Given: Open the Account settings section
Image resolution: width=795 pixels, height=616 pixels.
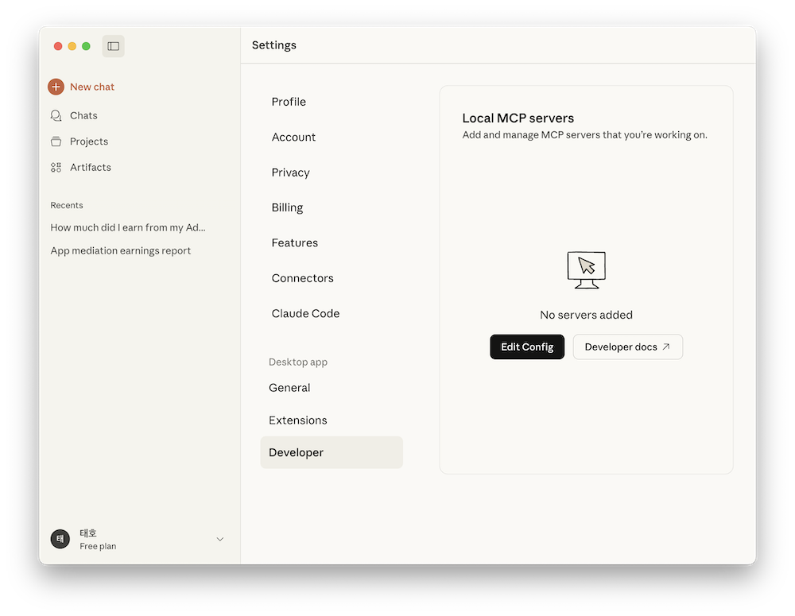Looking at the screenshot, I should (293, 137).
